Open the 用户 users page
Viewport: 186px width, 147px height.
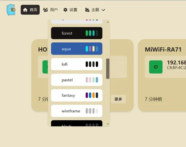pyautogui.click(x=50, y=10)
